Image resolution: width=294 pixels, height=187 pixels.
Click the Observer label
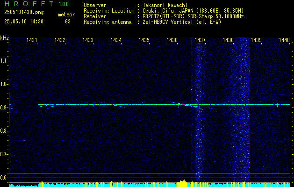[95, 5]
